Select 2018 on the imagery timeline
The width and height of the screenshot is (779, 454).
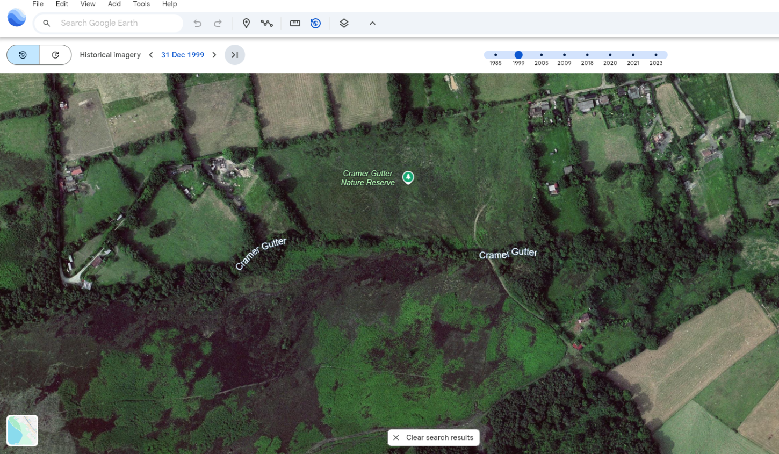(x=587, y=55)
